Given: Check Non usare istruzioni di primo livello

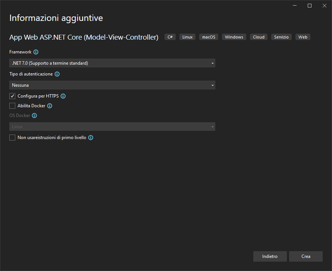Looking at the screenshot, I should (x=12, y=138).
